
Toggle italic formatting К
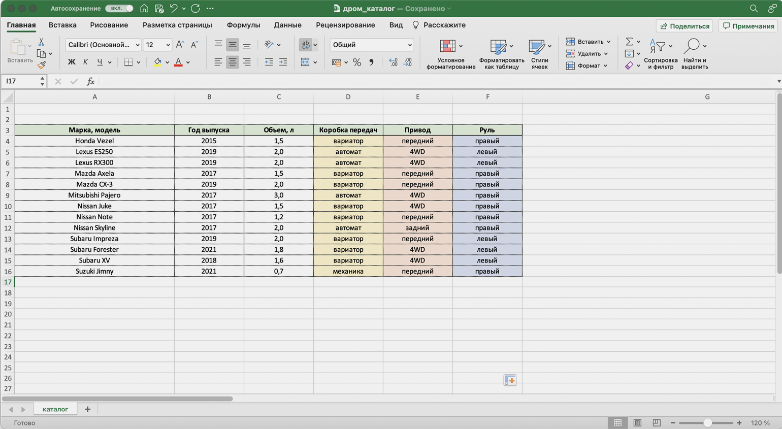tap(85, 62)
